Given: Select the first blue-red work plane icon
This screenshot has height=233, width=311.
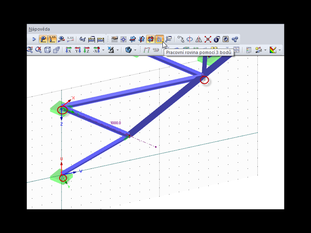Looking at the screenshot, I should [133, 39].
